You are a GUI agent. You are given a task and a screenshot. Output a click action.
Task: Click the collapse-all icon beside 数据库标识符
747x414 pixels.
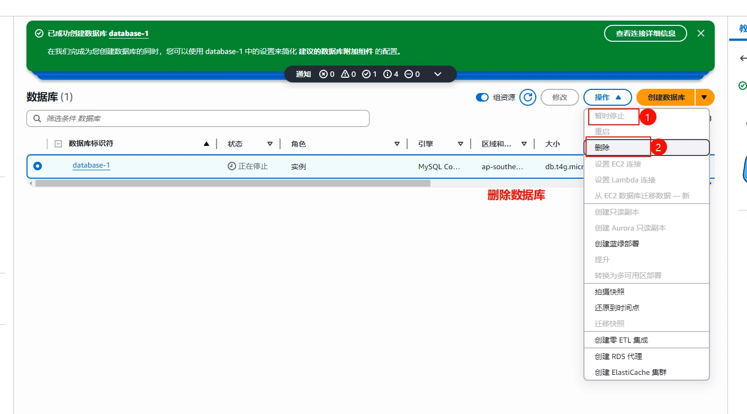pos(58,144)
